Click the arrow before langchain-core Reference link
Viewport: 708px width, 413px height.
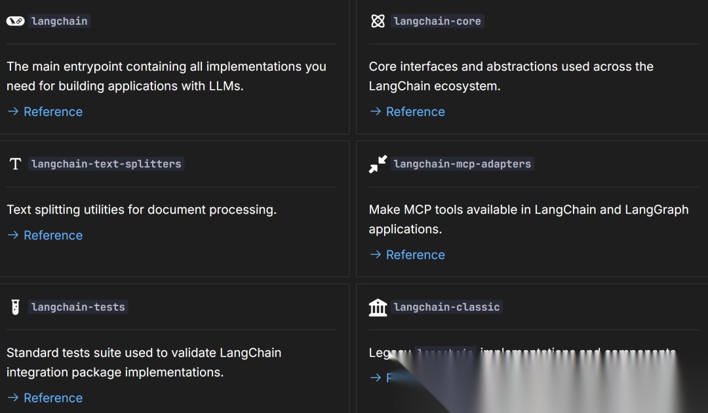[375, 111]
